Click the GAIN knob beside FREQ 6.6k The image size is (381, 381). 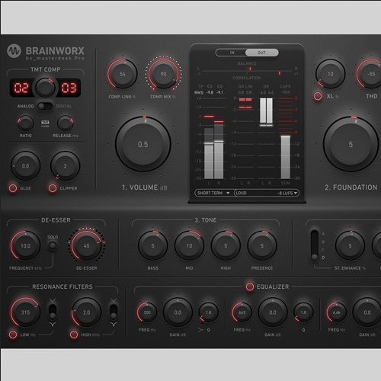[x=367, y=312]
